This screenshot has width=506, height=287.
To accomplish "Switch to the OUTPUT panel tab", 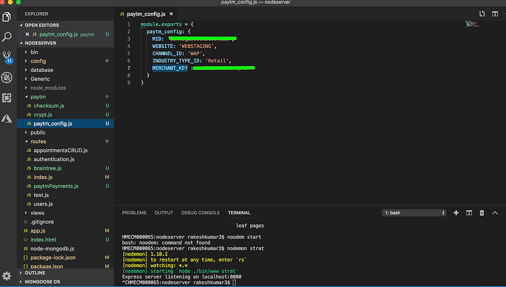I will [164, 213].
